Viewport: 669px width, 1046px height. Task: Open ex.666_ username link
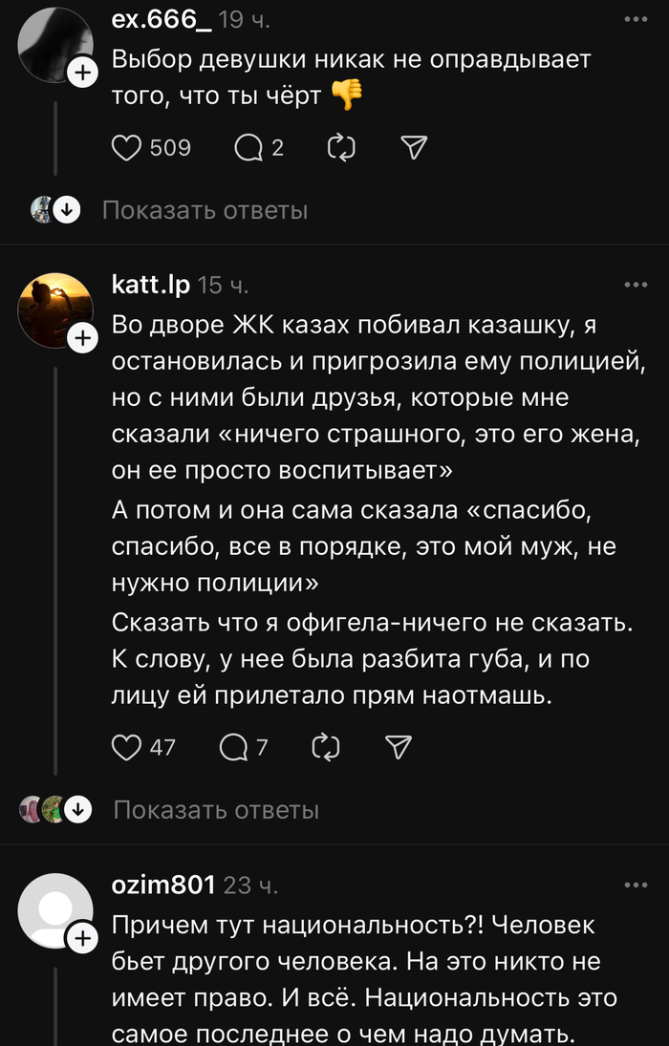click(x=162, y=19)
